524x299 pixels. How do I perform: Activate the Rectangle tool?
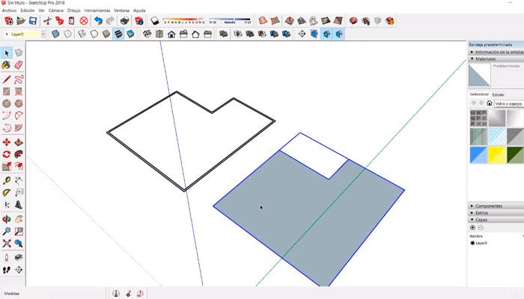[6, 91]
